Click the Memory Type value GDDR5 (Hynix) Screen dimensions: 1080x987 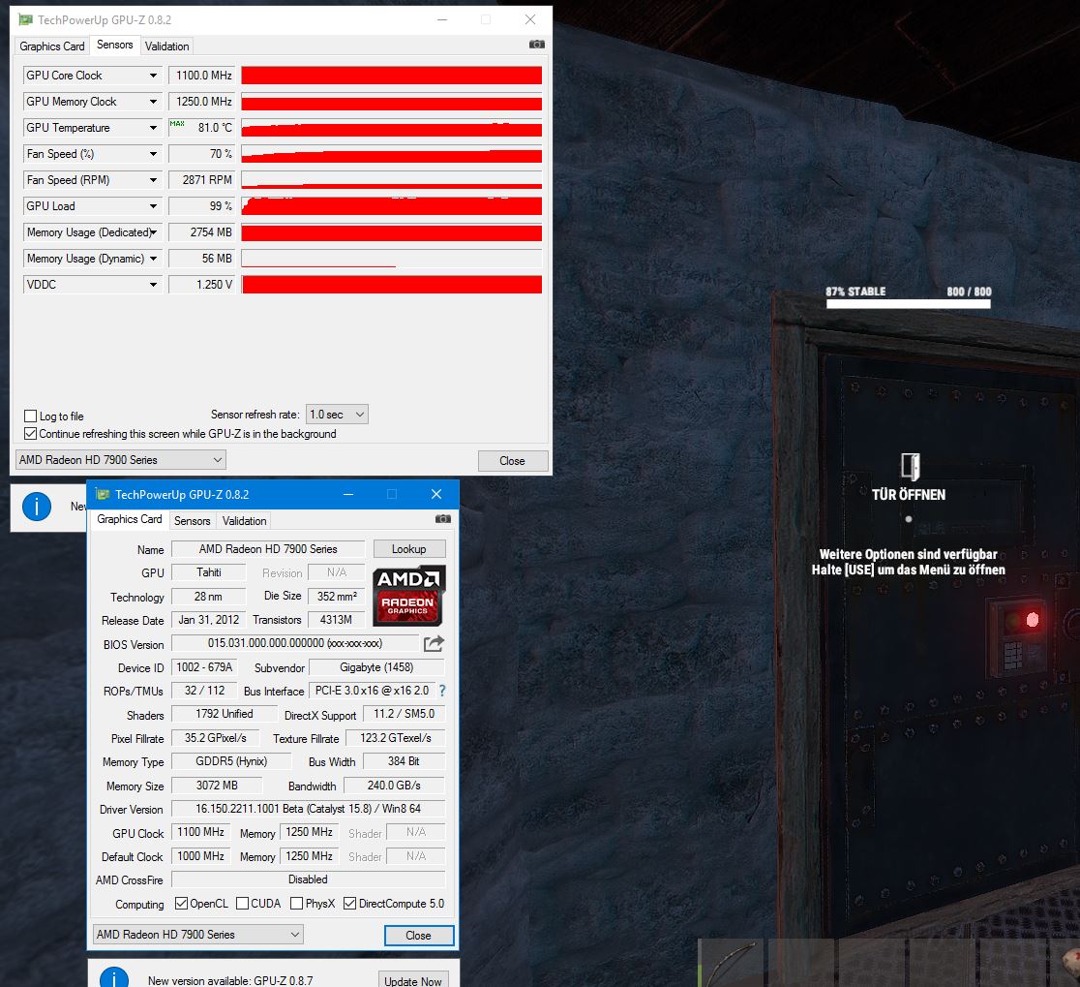pos(231,761)
